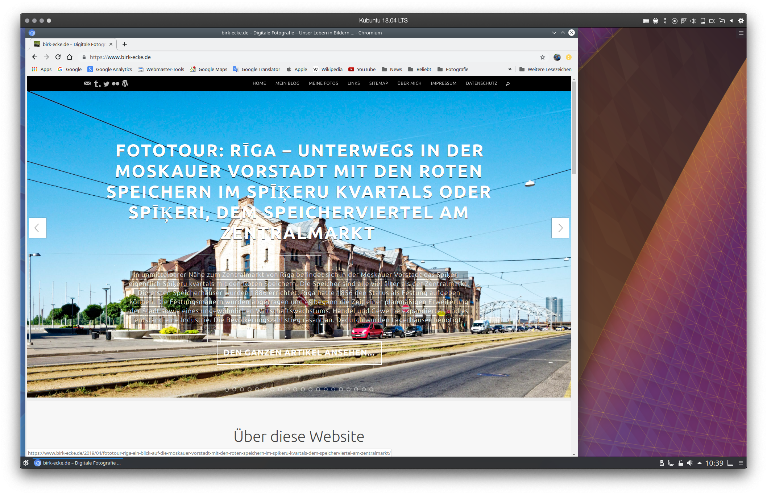The width and height of the screenshot is (767, 495).
Task: Expand hidden bookmarks with double chevron
Action: (x=510, y=69)
